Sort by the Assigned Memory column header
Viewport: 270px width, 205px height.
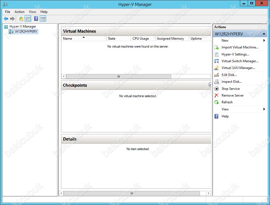(172, 39)
